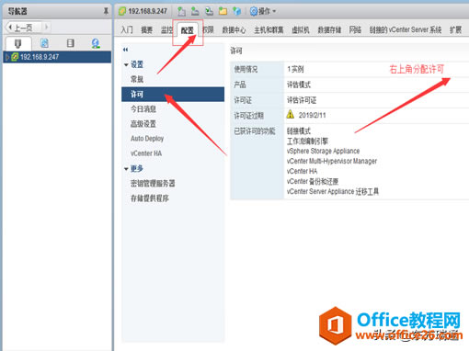
Task: Click the third toolbar icon after the 192.168.9.247 title
Action: coord(209,11)
